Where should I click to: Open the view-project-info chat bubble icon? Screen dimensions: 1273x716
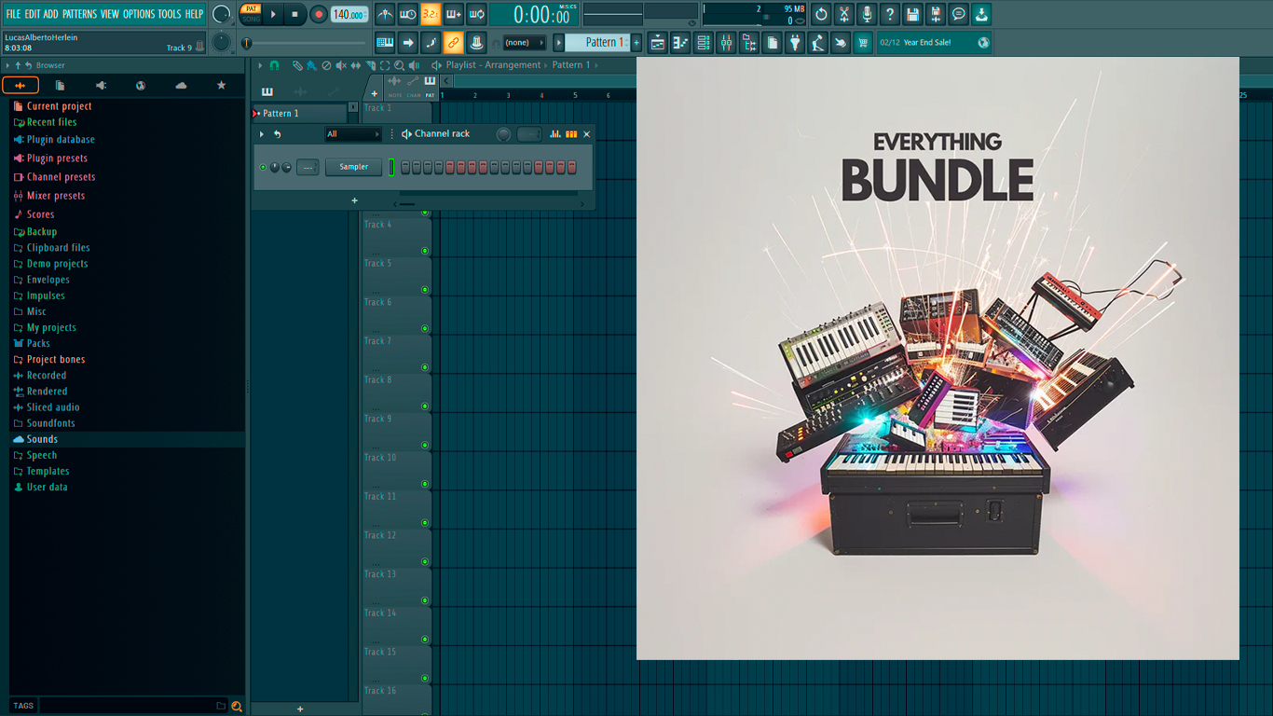pyautogui.click(x=958, y=14)
